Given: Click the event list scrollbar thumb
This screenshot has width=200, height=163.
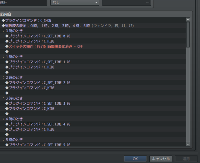Looking at the screenshot, I should coord(188,35).
